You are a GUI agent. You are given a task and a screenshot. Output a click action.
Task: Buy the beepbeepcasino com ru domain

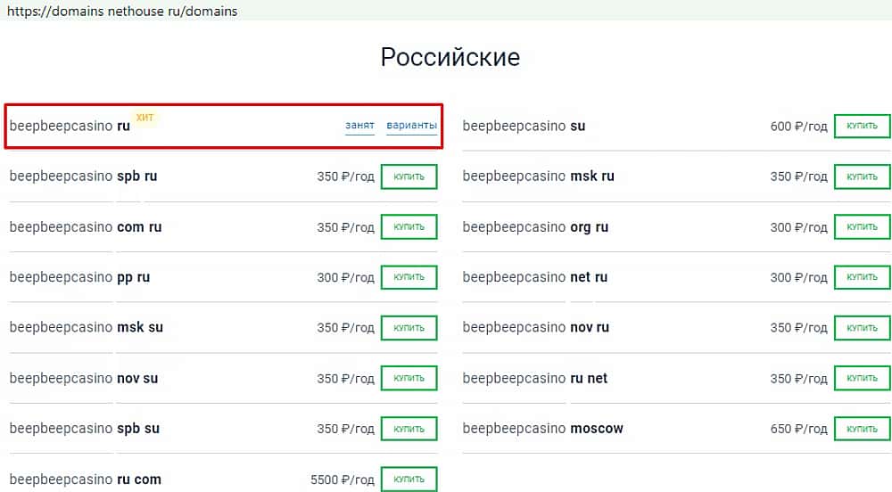click(409, 227)
